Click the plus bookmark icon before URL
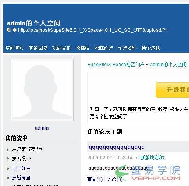Viewport: 189px width, 186px height. pos(14,30)
